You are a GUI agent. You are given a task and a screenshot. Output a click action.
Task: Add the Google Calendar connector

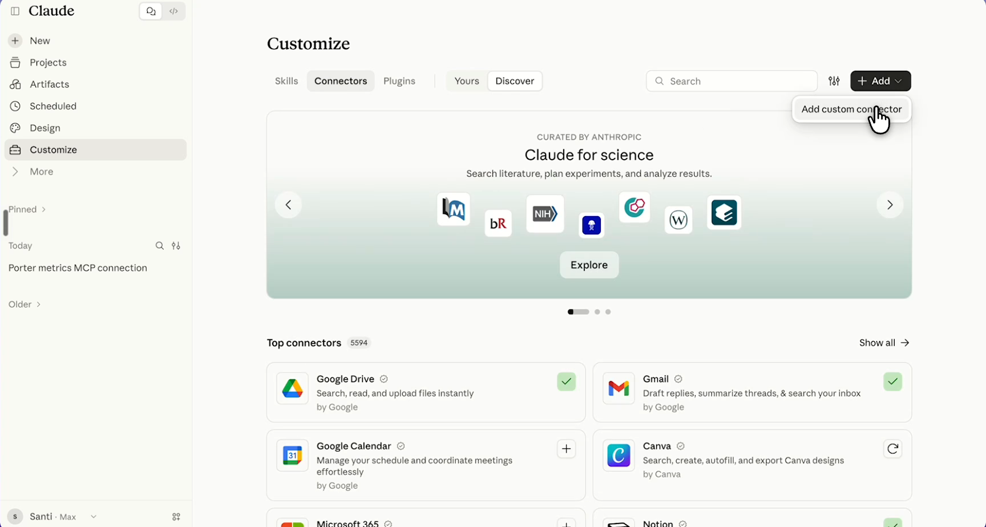pos(567,449)
